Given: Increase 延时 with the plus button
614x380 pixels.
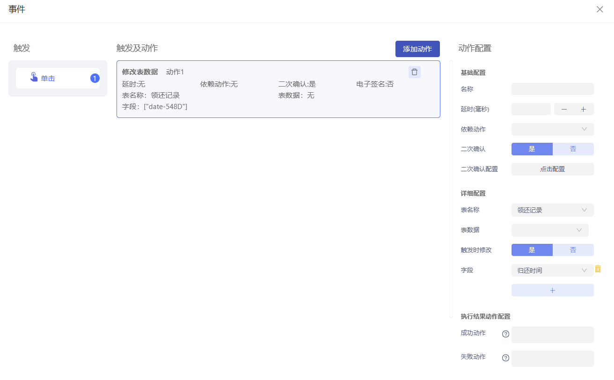Looking at the screenshot, I should point(584,109).
